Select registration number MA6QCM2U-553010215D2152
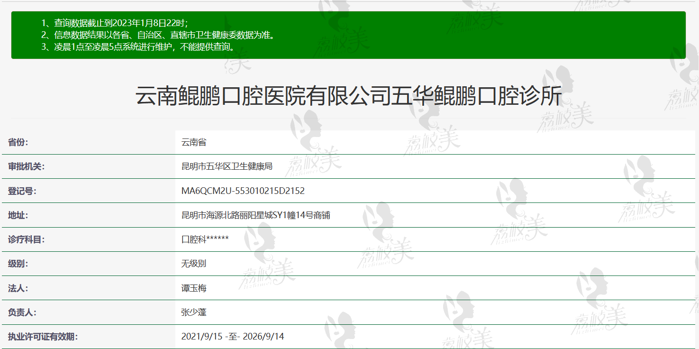This screenshot has width=699, height=349. tap(243, 191)
